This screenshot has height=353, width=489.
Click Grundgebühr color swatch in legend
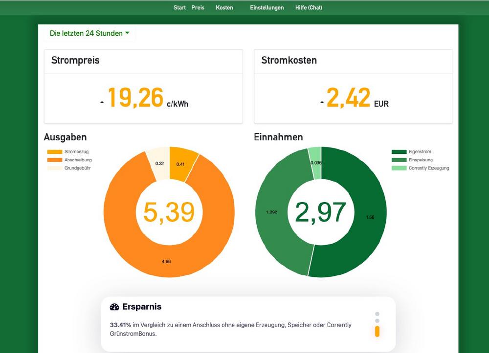[x=55, y=168]
